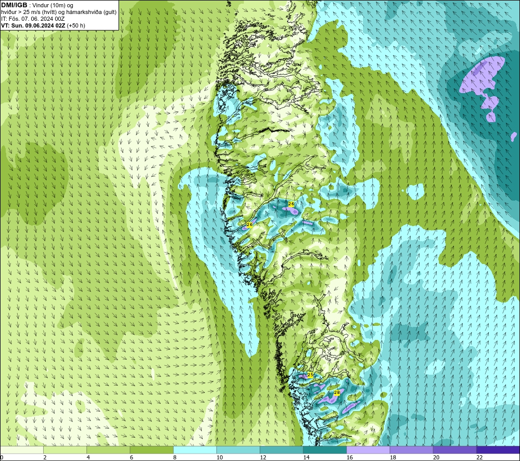Screen dimensions: 520x461
Task: Click the 'VT: Sun. 09.06.2024 02Z' valid time
Action: (x=33, y=25)
